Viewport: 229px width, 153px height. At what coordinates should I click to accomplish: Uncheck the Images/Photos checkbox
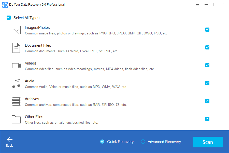(x=207, y=30)
